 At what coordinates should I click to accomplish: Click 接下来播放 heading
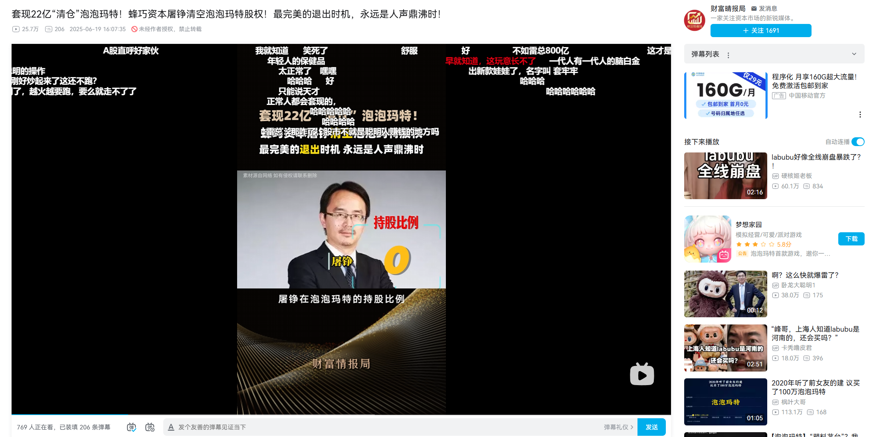(x=701, y=142)
